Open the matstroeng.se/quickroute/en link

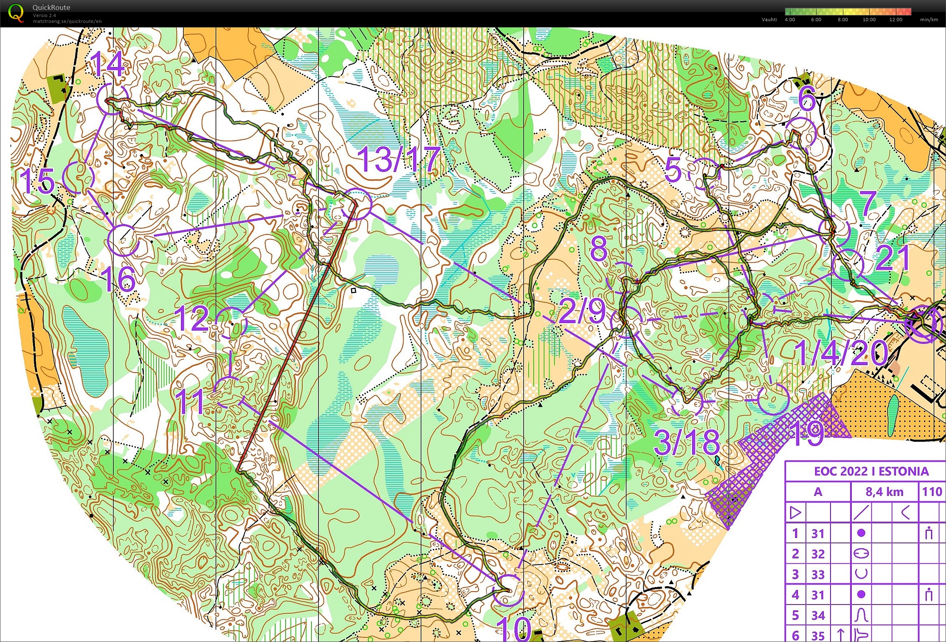point(67,21)
